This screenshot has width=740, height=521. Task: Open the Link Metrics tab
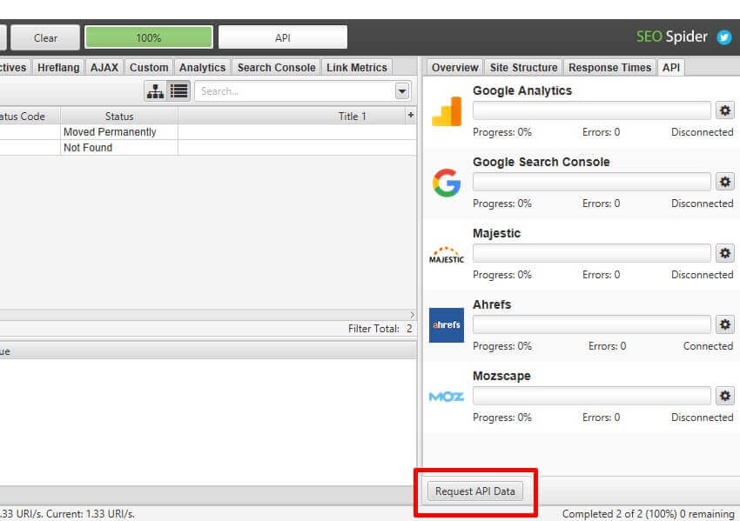pos(356,67)
